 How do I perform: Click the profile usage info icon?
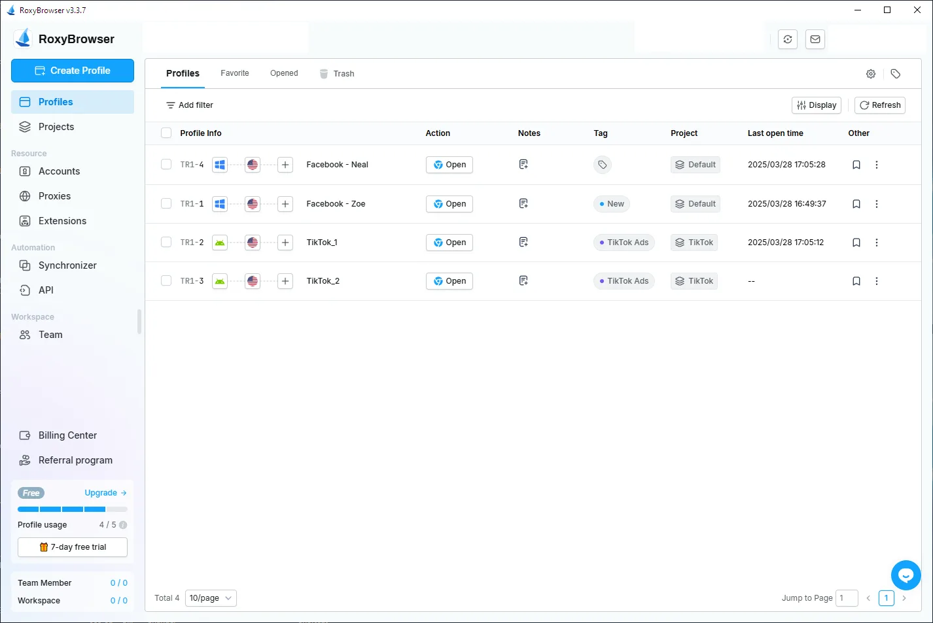pos(123,525)
